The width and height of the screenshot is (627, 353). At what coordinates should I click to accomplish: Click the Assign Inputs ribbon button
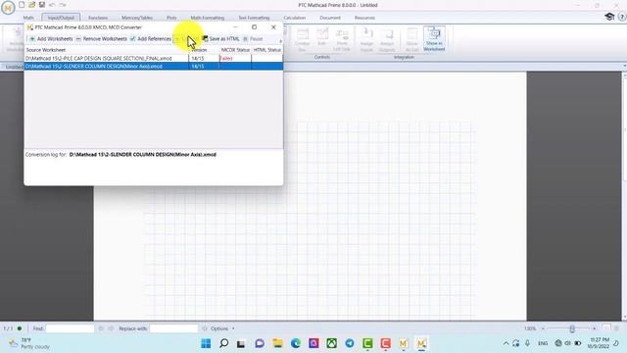pyautogui.click(x=366, y=39)
